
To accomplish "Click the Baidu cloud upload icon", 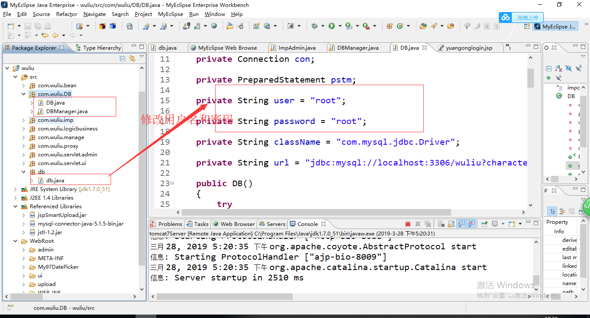I will [x=505, y=17].
